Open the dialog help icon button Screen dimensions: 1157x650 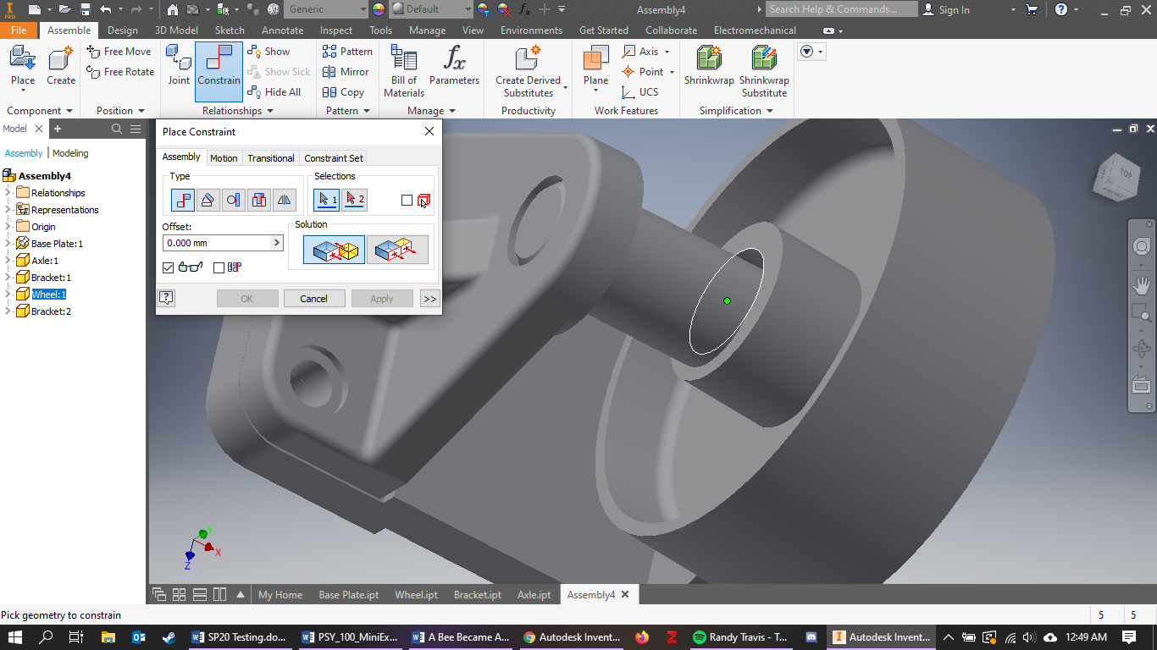[167, 298]
